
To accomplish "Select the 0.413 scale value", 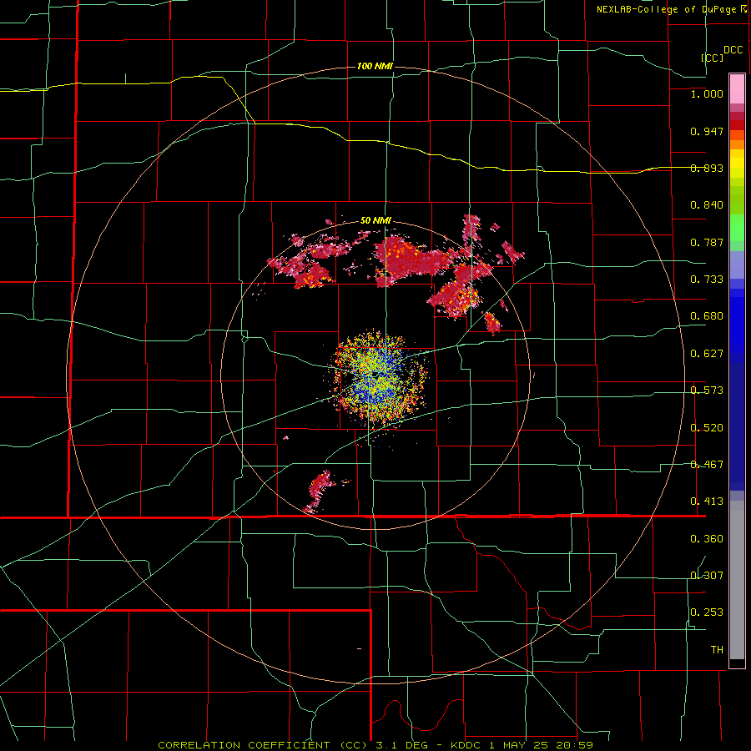I will point(707,502).
